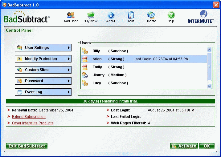Click the Update globe icon
This screenshot has width=221, height=157.
tap(151, 15)
